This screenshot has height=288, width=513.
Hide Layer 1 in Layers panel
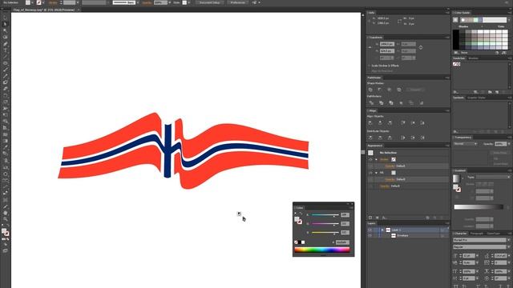pyautogui.click(x=370, y=230)
